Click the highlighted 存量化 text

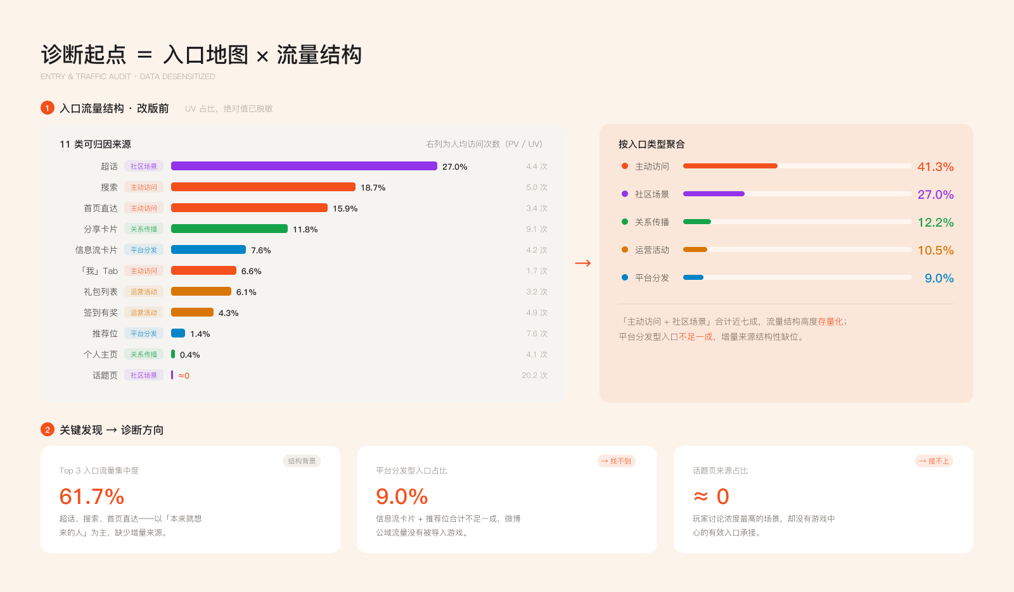click(x=830, y=321)
